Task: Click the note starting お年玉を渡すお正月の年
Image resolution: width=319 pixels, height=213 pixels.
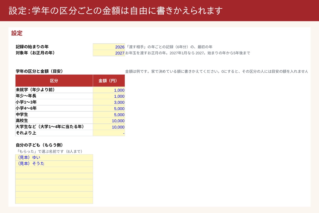Action: pyautogui.click(x=188, y=53)
